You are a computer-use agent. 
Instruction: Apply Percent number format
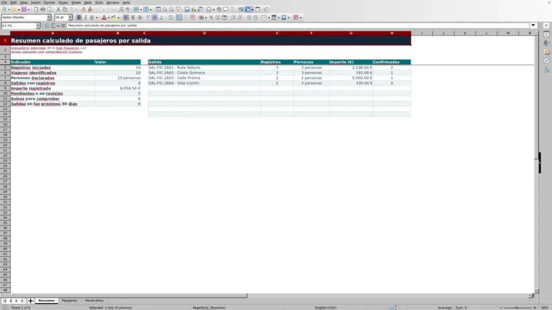click(211, 17)
